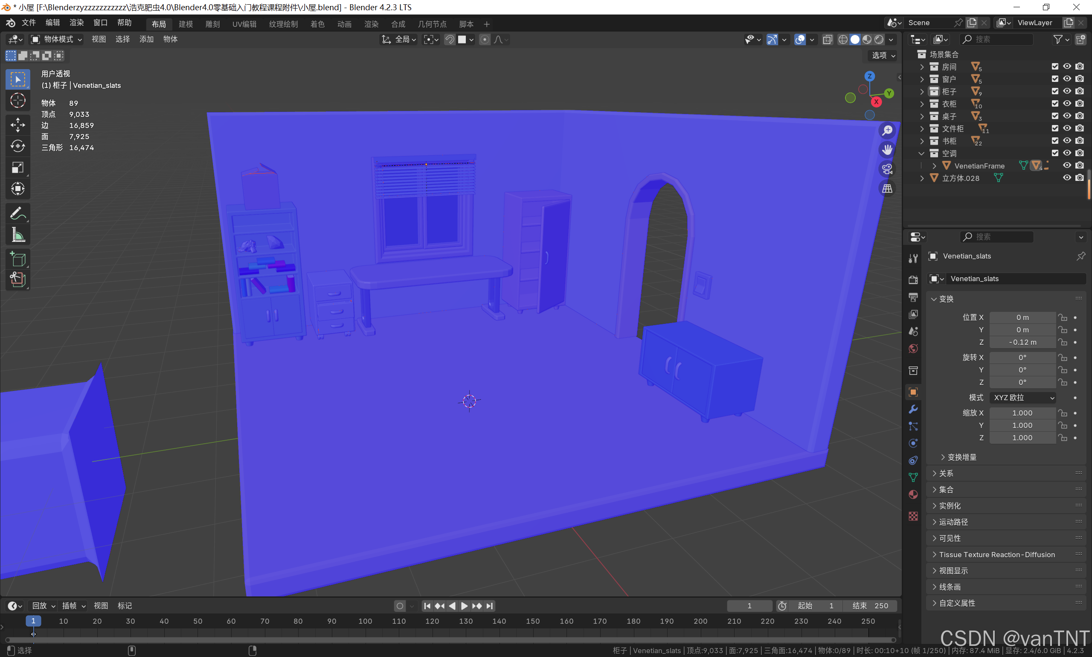The image size is (1092, 657).
Task: Choose the Annotate pencil tool
Action: click(18, 213)
